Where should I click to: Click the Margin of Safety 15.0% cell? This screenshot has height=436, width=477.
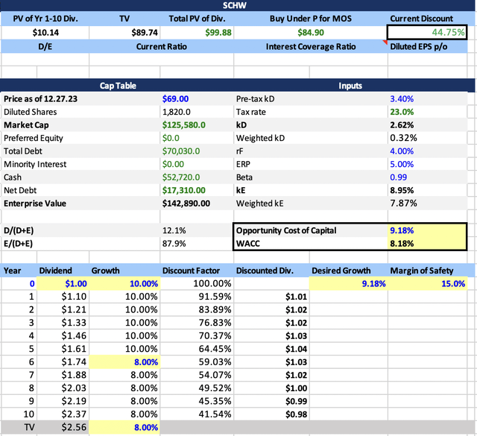(x=427, y=283)
